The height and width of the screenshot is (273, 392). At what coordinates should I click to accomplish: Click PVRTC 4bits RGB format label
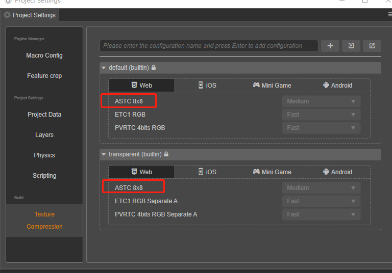(x=140, y=128)
